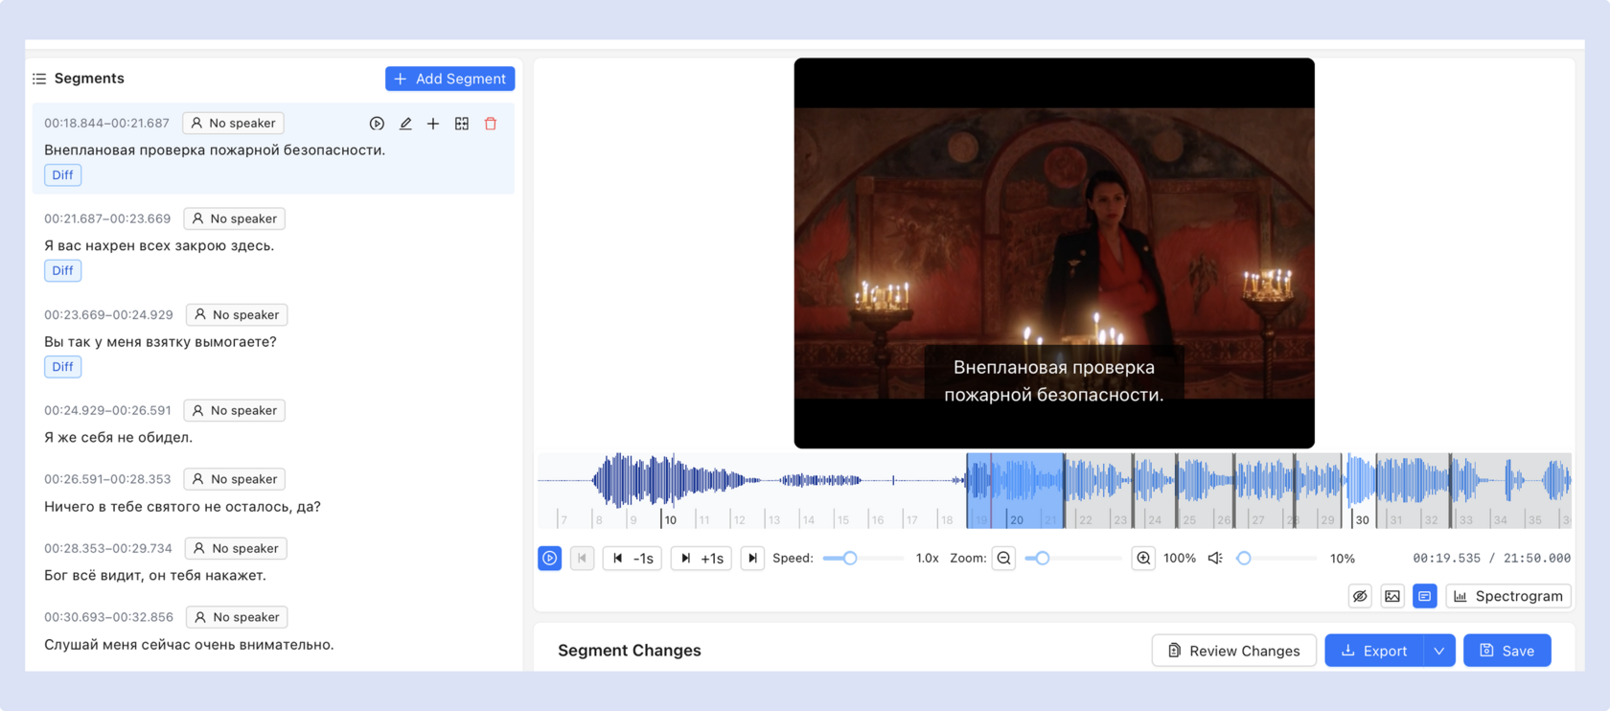The height and width of the screenshot is (711, 1610).
Task: Click timestamp 00:24.929–00:26.591
Action: tap(107, 410)
